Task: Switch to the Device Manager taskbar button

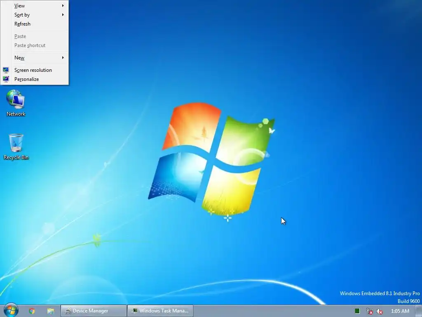Action: (94, 311)
